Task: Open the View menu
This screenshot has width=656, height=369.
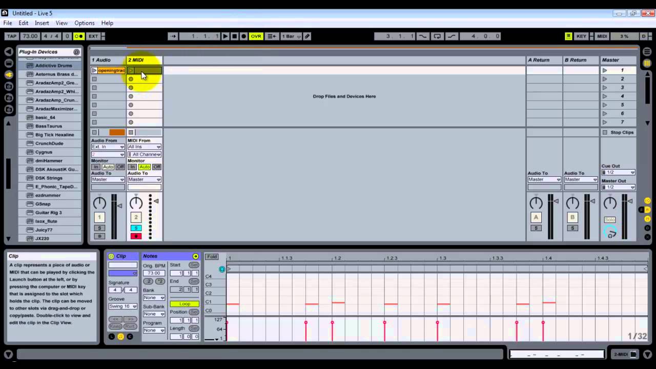Action: [x=61, y=23]
